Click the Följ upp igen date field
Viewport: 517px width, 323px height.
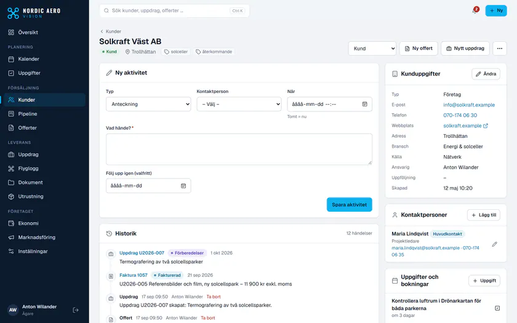pos(148,186)
